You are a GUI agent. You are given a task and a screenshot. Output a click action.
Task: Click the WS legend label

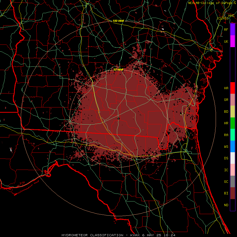click(x=226, y=147)
